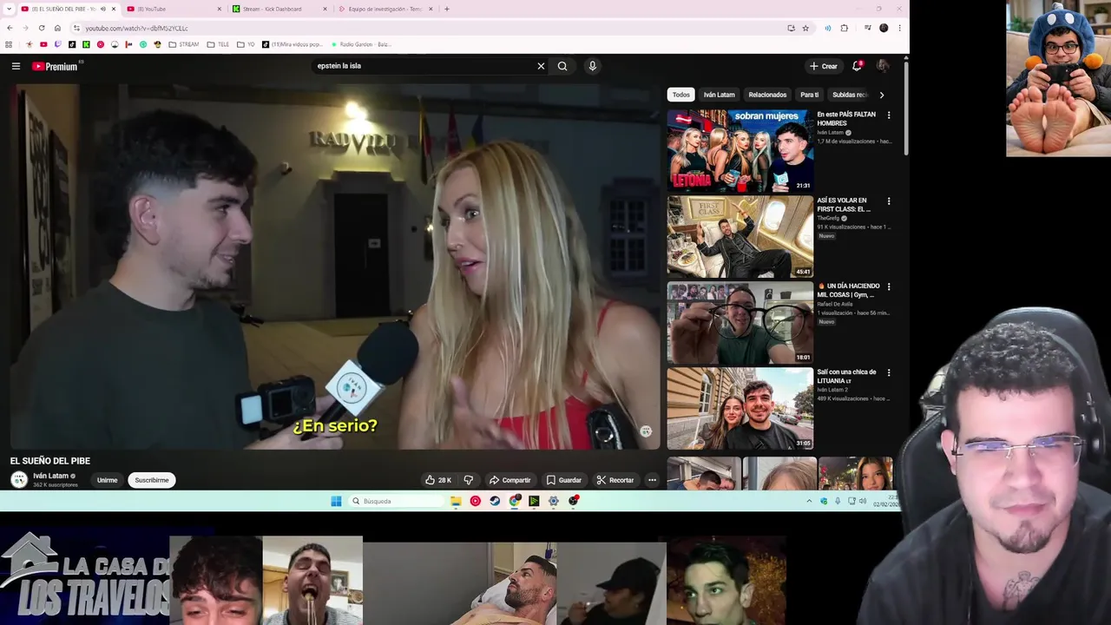The image size is (1111, 625).
Task: Open the "En este PAÍS FALTAN HOMBRES" thumbnail
Action: (x=740, y=150)
